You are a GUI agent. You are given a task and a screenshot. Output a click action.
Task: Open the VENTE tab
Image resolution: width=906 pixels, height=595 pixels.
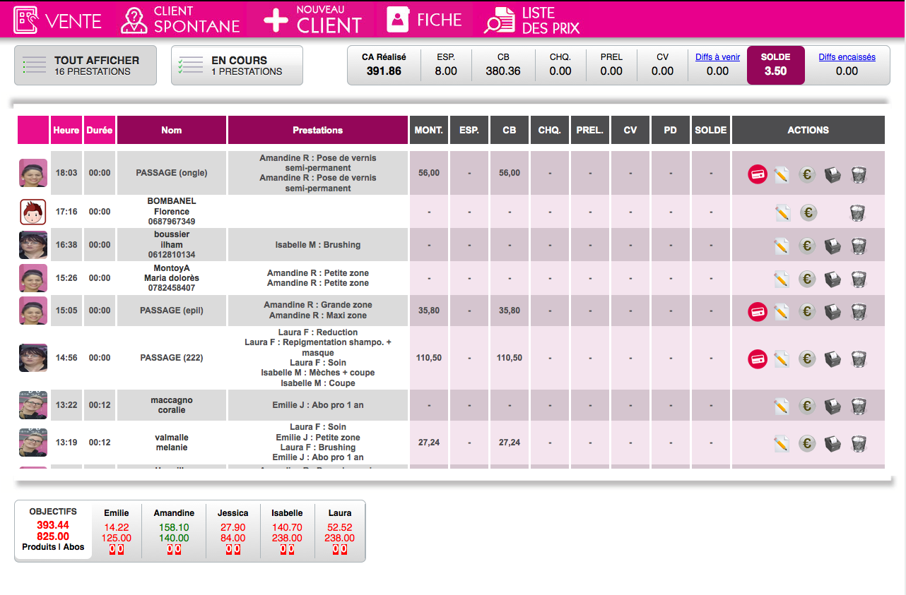coord(59,20)
